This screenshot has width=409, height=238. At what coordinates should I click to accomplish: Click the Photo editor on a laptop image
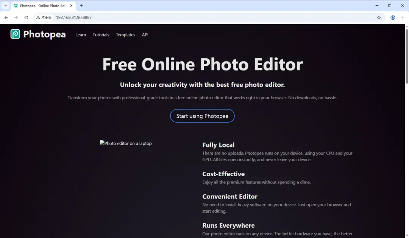click(126, 143)
